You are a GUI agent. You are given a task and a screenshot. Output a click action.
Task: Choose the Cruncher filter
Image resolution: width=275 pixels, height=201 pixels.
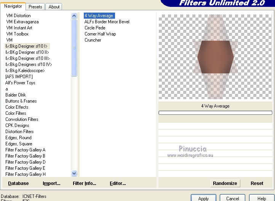(93, 40)
